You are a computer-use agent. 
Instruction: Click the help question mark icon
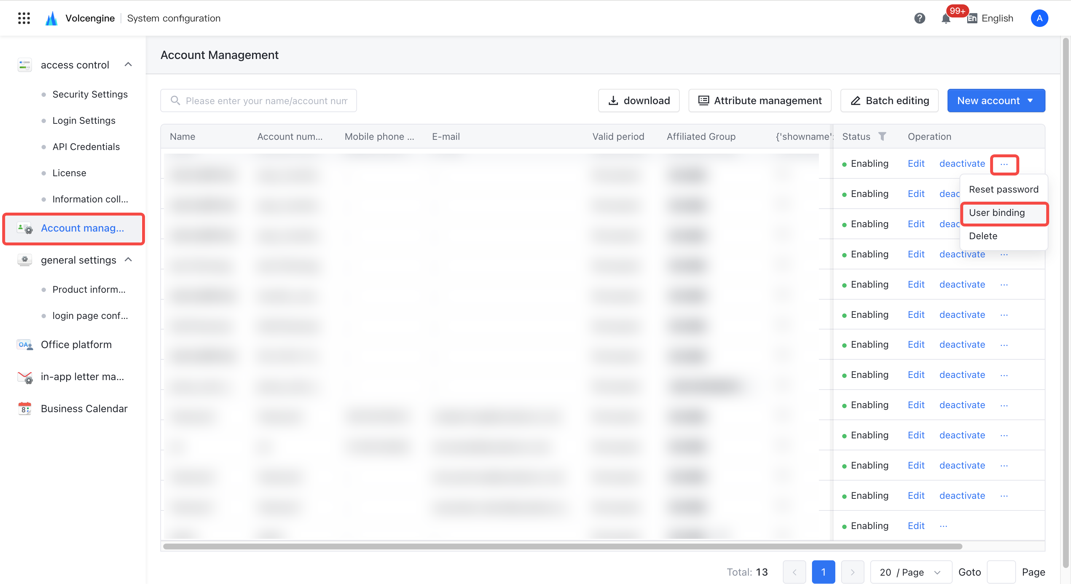click(x=919, y=18)
